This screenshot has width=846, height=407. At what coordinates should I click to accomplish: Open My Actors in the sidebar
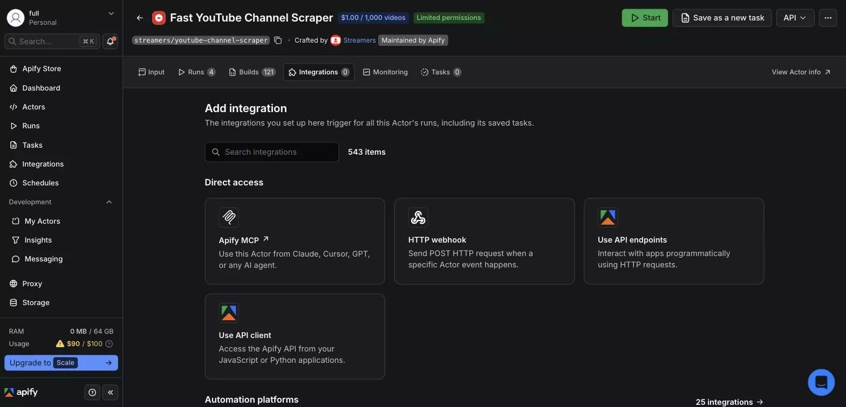(x=61, y=221)
